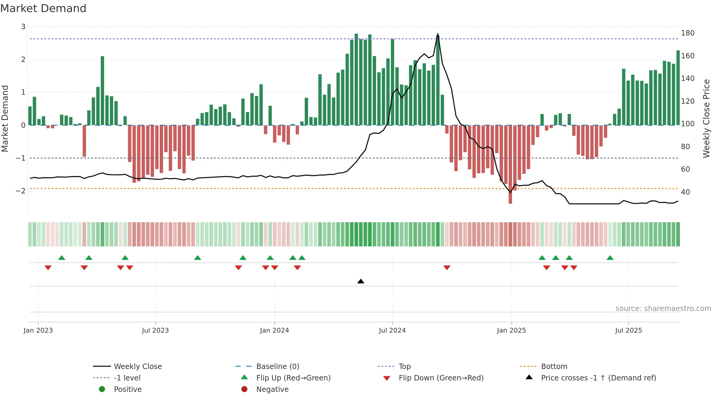Click the 100 price axis tick label
This screenshot has height=406, width=722.
coord(688,124)
